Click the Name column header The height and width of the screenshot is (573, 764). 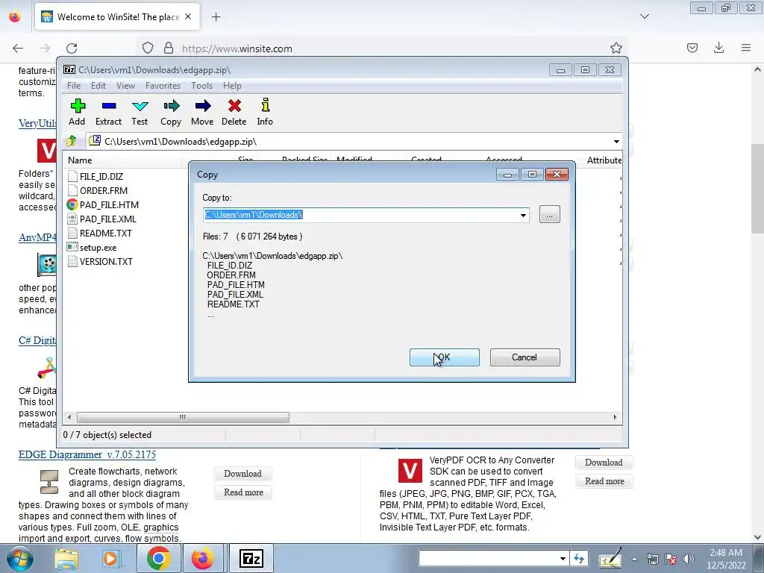click(124, 160)
